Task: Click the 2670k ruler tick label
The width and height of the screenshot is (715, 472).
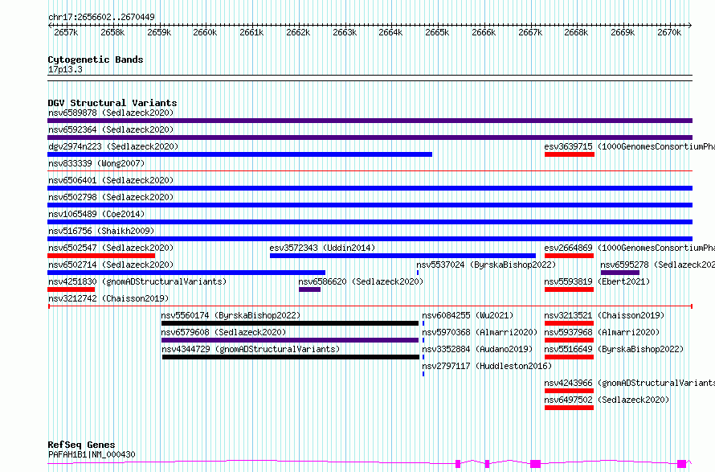Action: [x=669, y=33]
